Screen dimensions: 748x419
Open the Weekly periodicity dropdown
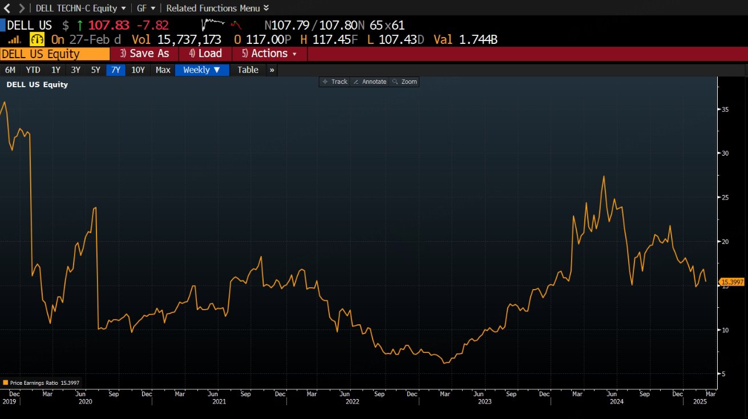click(x=202, y=70)
